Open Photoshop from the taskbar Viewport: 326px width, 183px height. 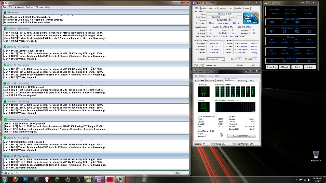[25, 180]
